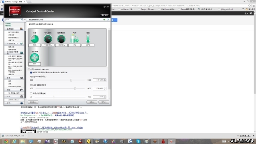This screenshot has width=256, height=144.
Task: Collapse the sidebar using the double-arrow button
Action: coord(25,20)
